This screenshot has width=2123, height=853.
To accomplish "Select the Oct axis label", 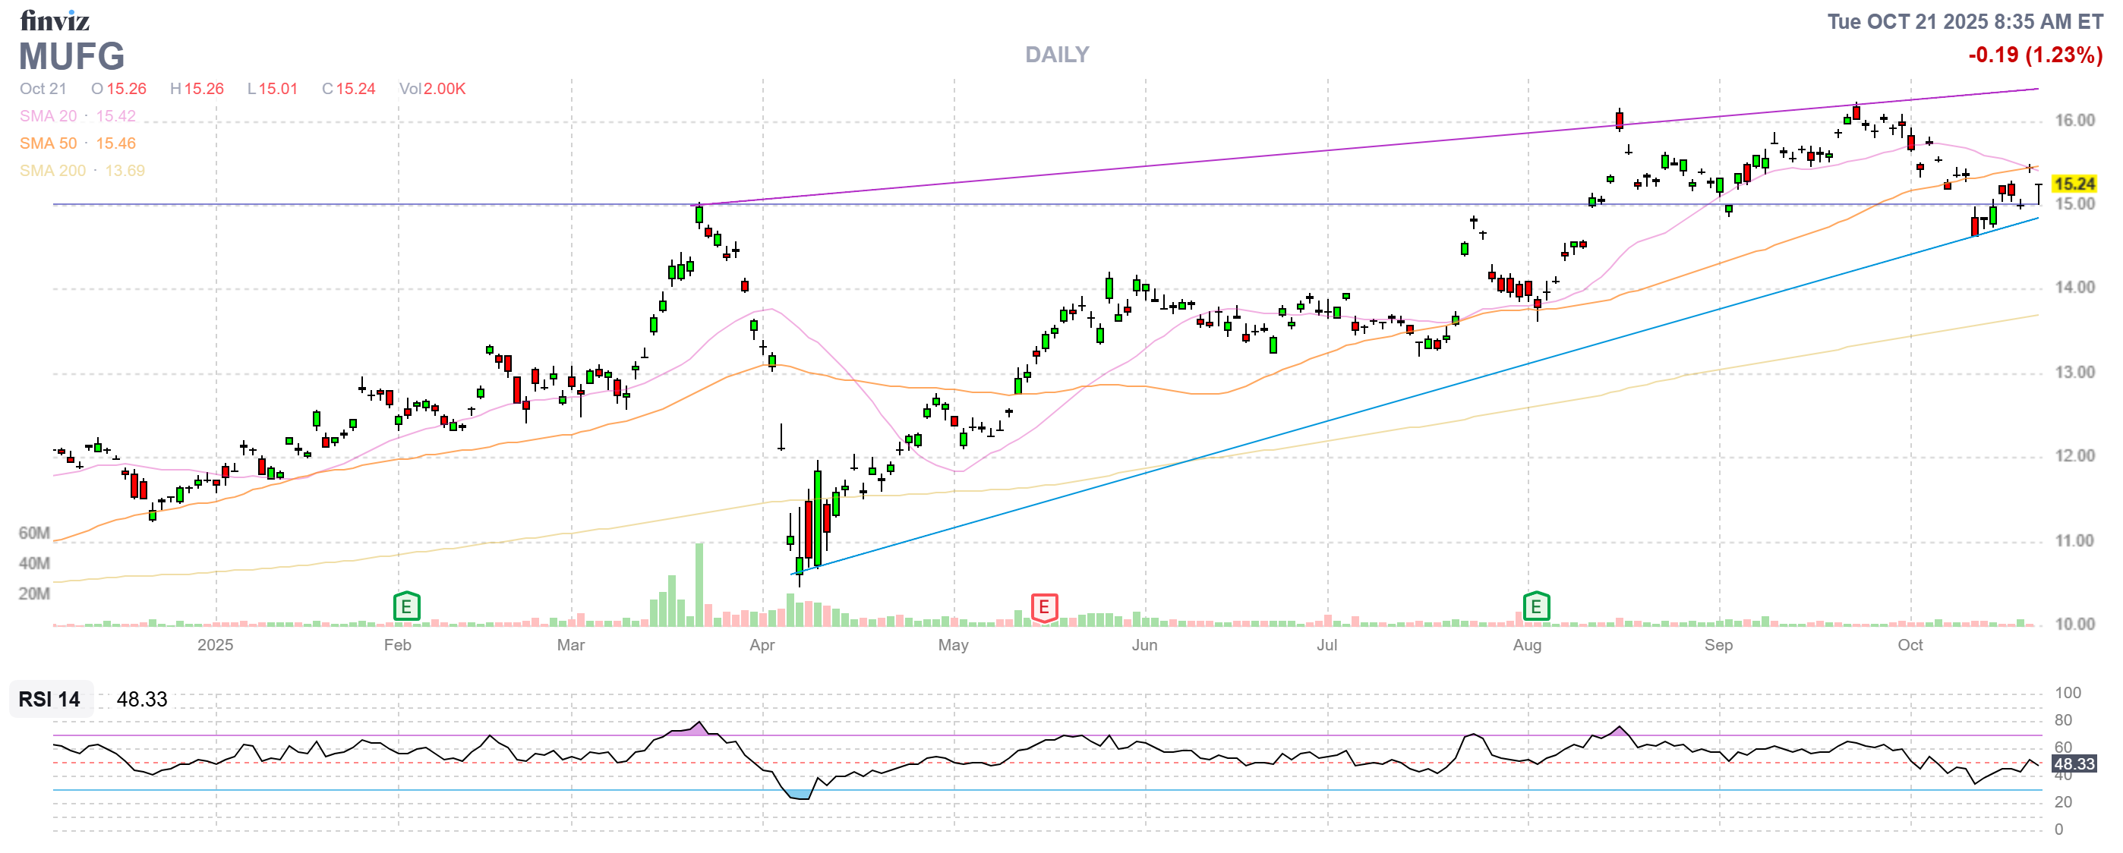I will (1912, 647).
